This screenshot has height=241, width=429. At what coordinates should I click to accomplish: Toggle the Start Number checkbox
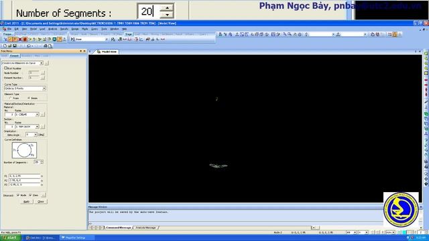[5, 68]
